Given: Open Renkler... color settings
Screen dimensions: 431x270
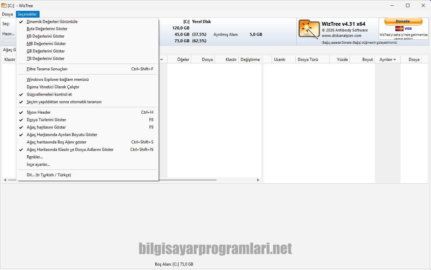Looking at the screenshot, I should coord(87,157).
